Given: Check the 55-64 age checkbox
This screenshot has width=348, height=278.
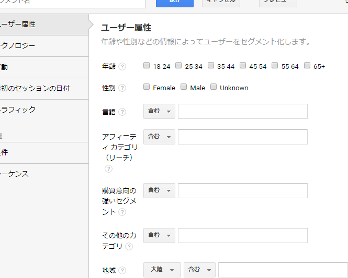Looking at the screenshot, I should coord(275,65).
